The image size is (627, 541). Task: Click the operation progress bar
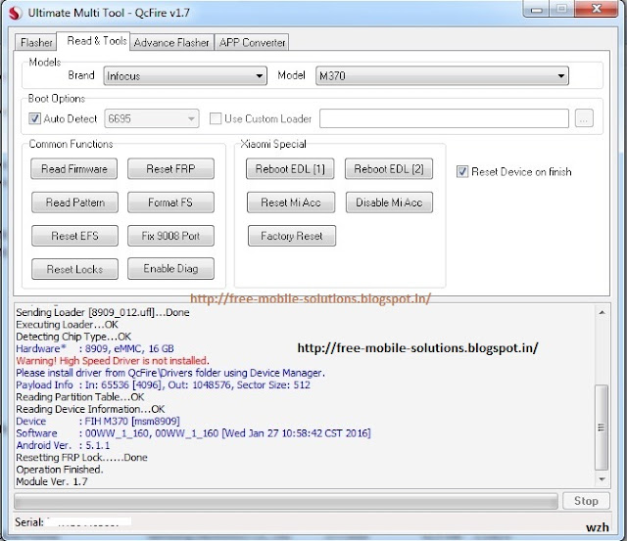click(x=285, y=501)
